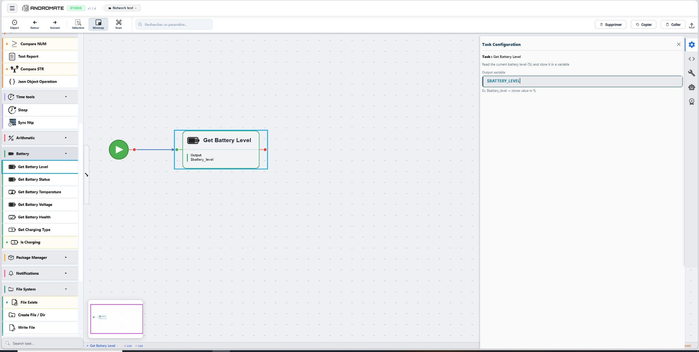This screenshot has width=699, height=352.
Task: Open the code view icon
Action: coord(692,59)
